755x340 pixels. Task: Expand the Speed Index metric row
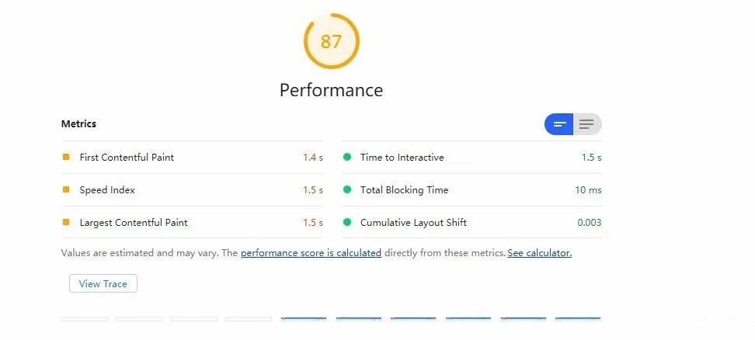(x=107, y=190)
